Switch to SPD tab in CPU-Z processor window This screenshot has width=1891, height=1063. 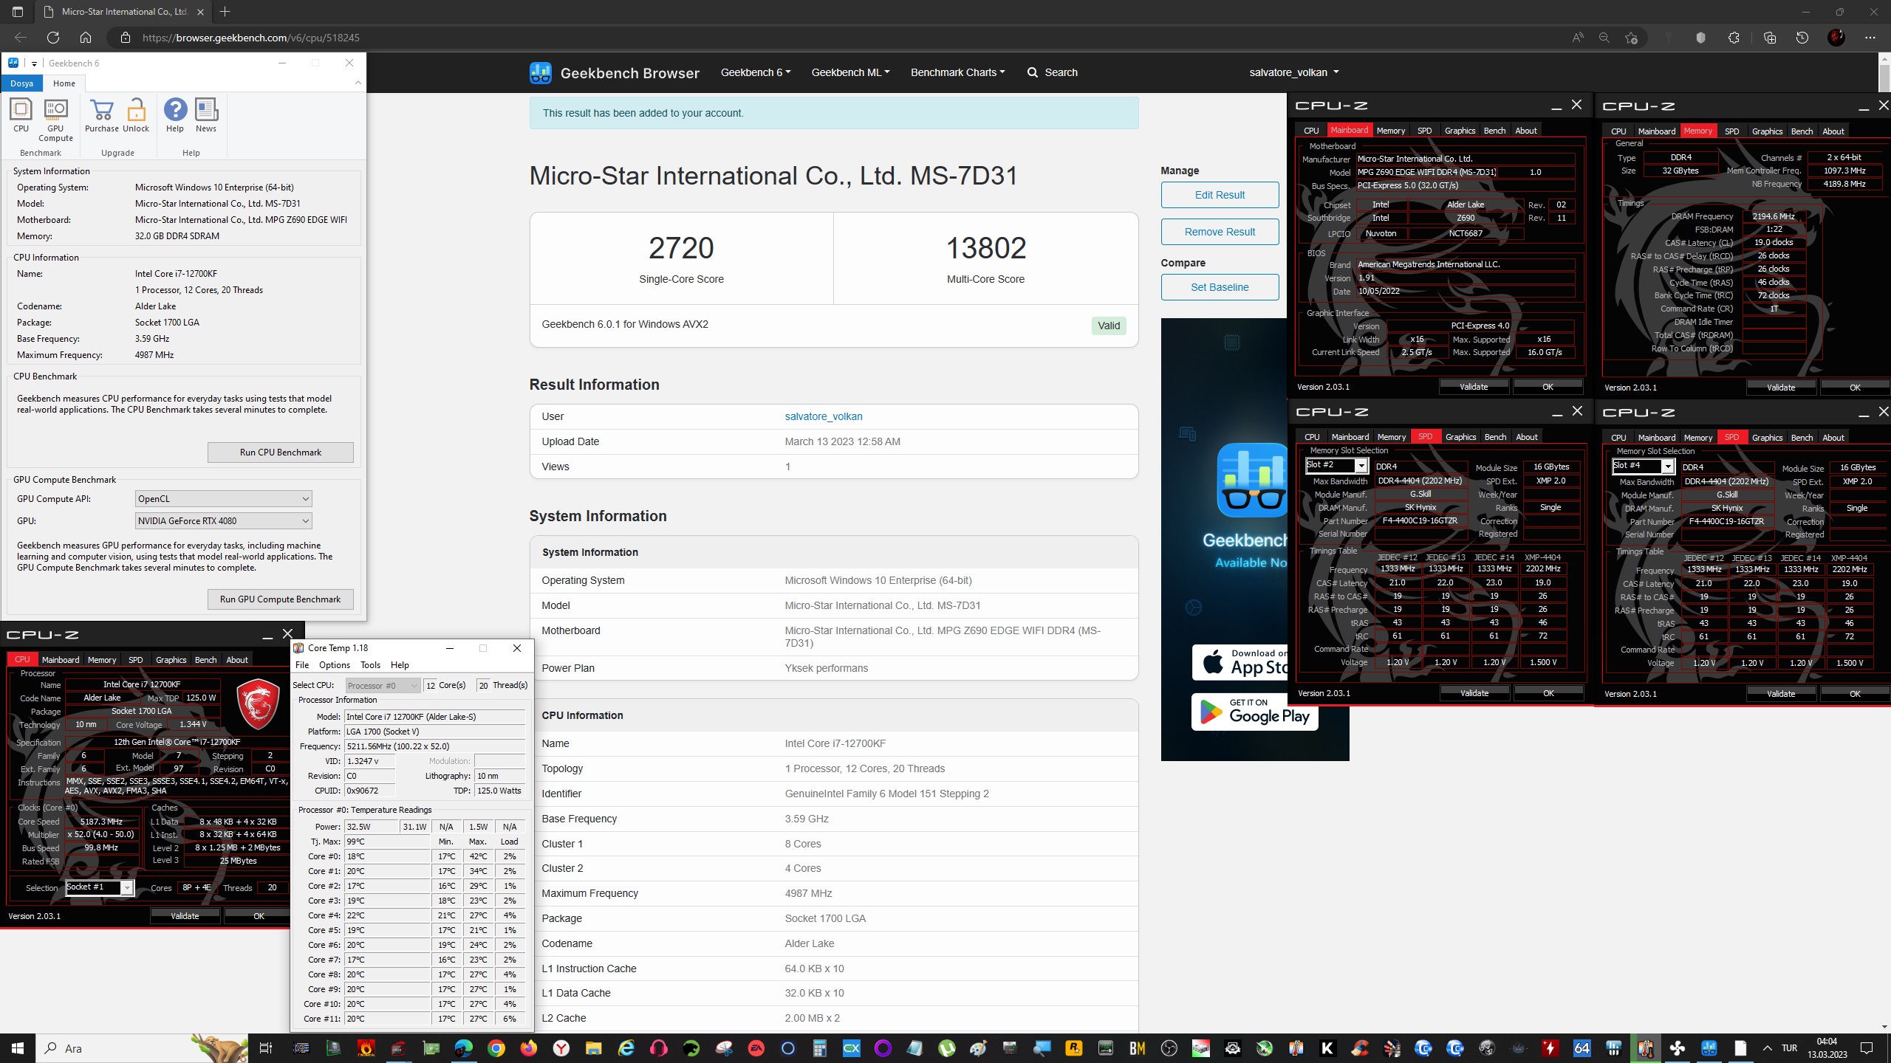[x=136, y=660]
